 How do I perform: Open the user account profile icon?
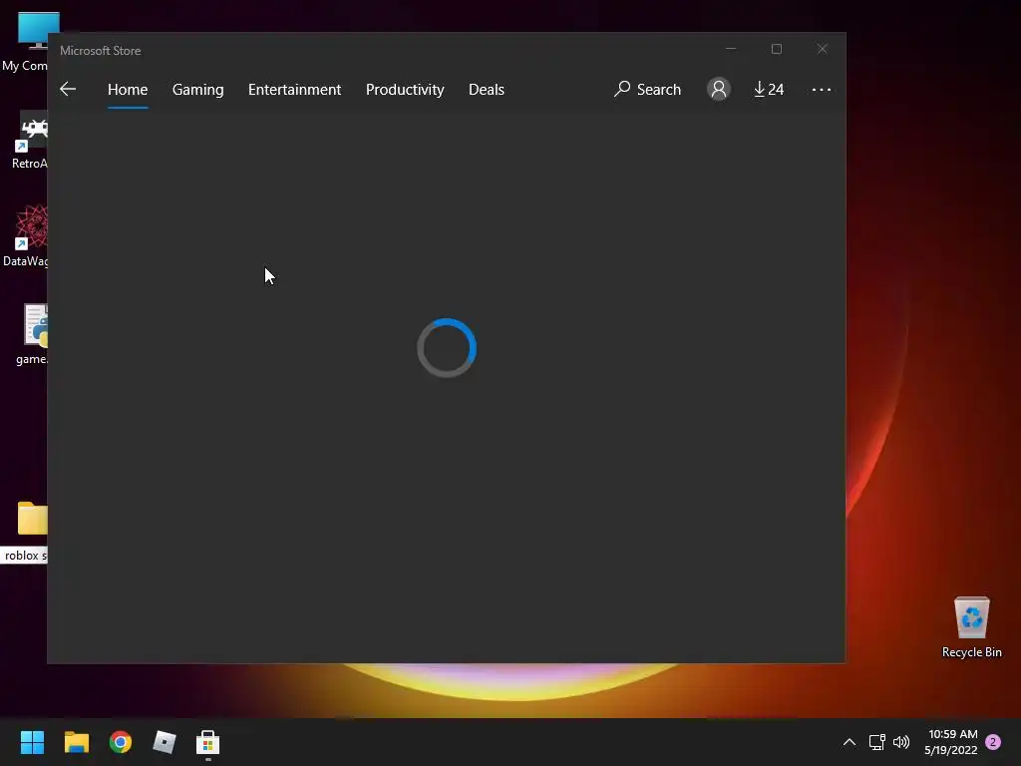pos(718,89)
